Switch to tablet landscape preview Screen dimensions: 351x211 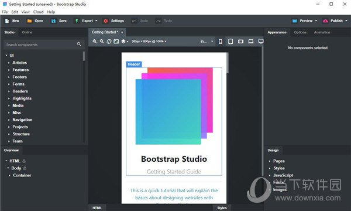point(240,41)
